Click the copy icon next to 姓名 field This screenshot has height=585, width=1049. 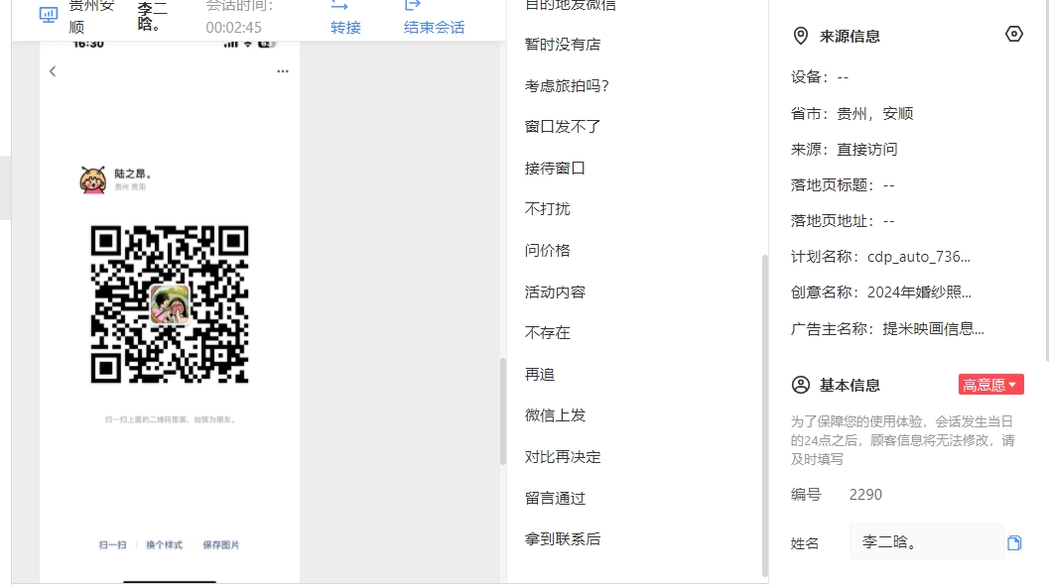tap(1014, 543)
